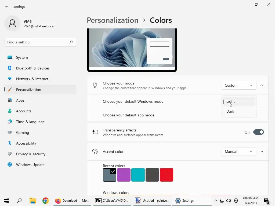Pick the dark gray recent color swatch
Viewport: 275px width, 206px height.
(152, 175)
